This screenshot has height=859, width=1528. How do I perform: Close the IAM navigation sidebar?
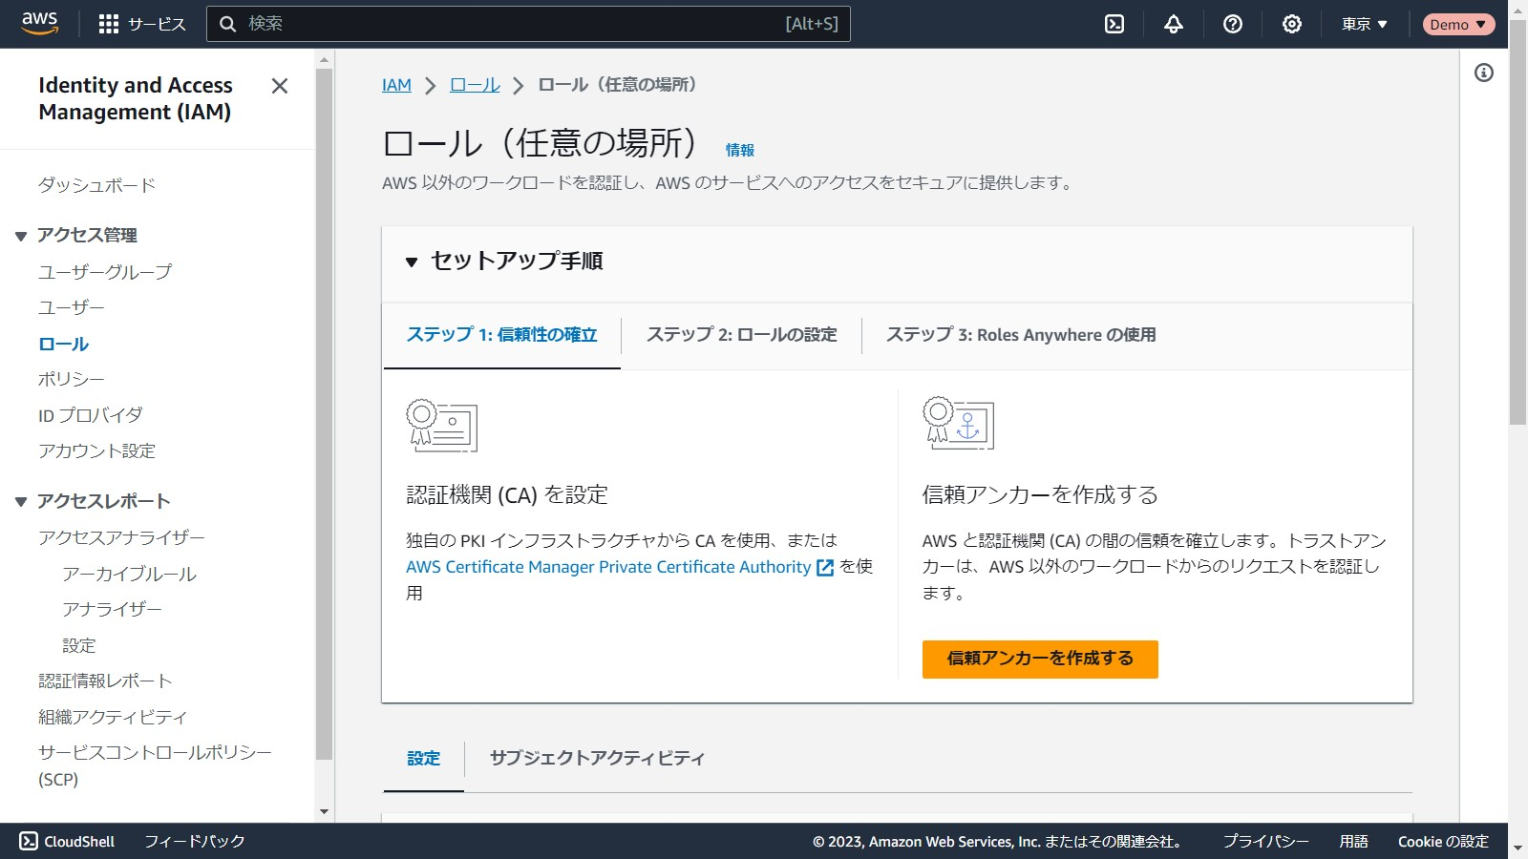pyautogui.click(x=279, y=86)
